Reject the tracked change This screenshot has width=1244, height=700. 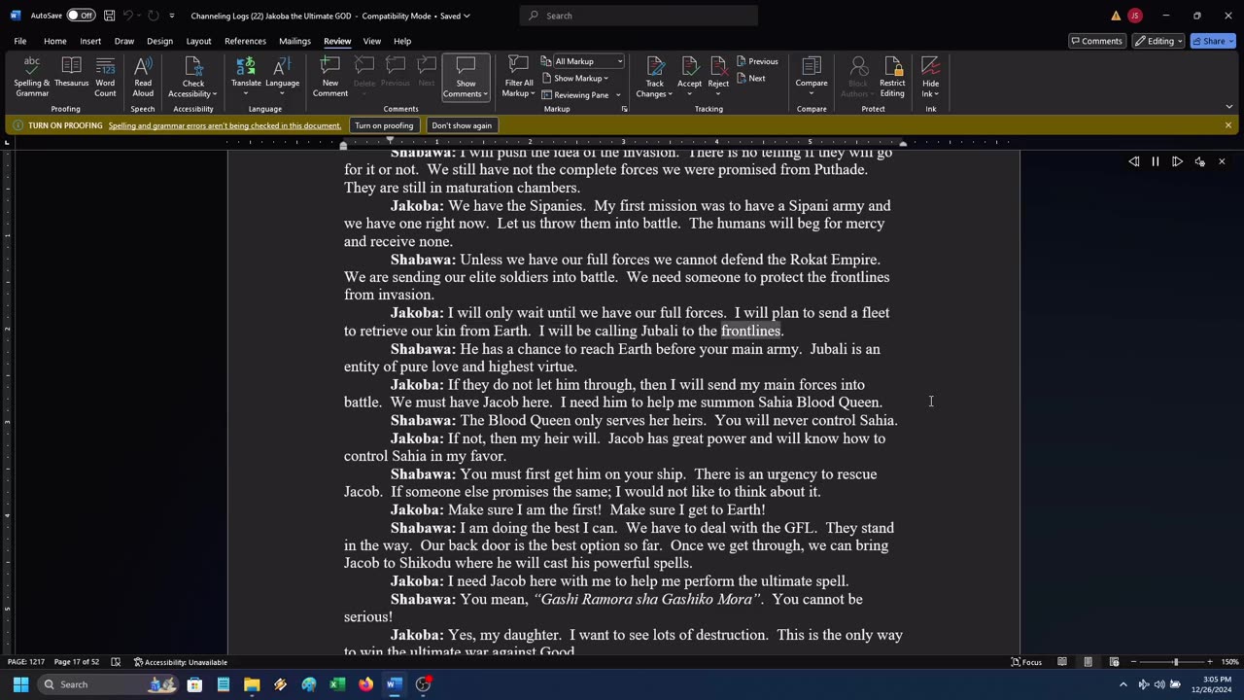click(718, 77)
